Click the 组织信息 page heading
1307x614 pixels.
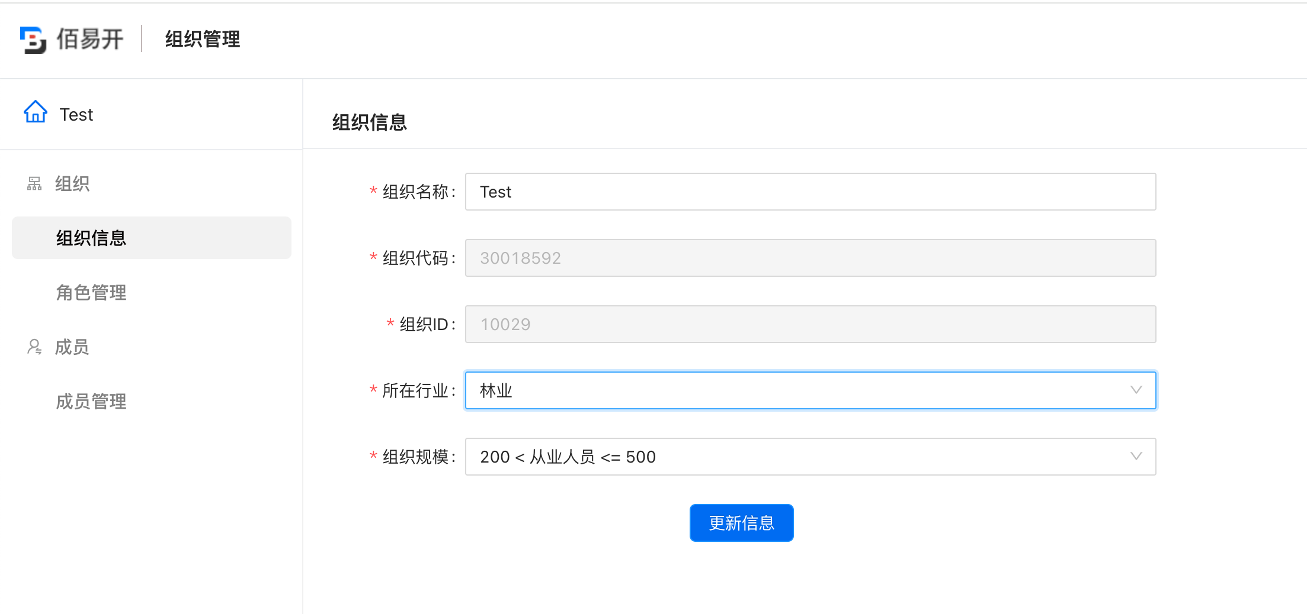370,122
